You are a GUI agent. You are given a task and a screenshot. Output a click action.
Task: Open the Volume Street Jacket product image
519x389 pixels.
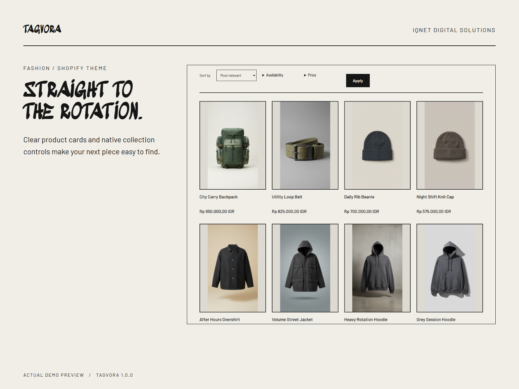click(305, 268)
